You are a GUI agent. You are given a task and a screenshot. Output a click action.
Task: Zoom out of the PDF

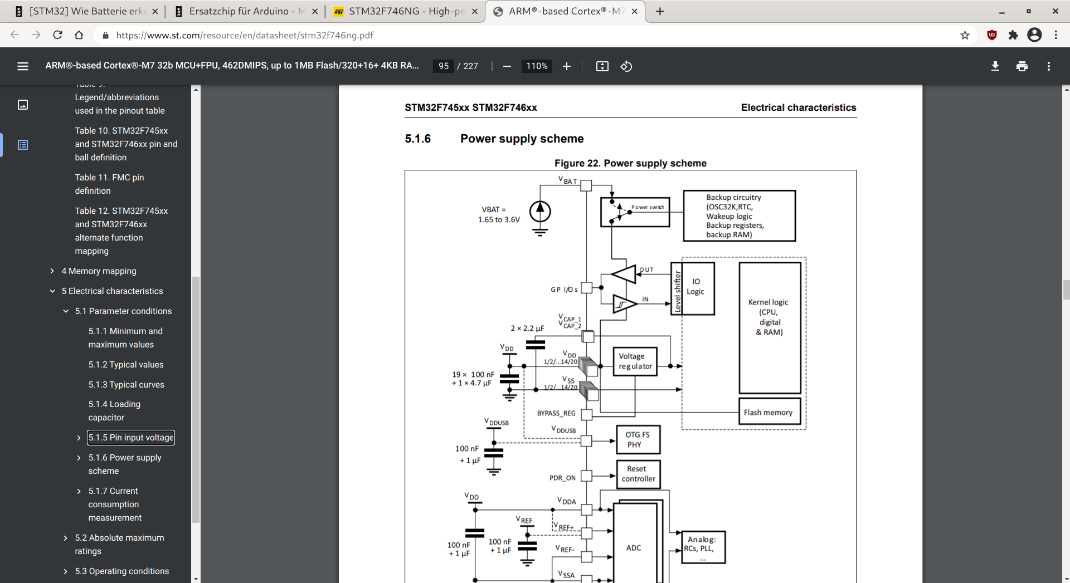507,66
